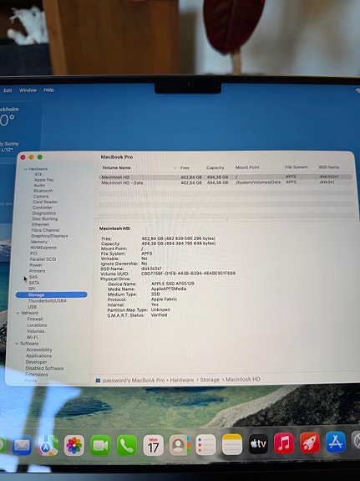This screenshot has height=481, width=360.
Task: Select Thunderbolt/USB4 in the sidebar
Action: tap(47, 301)
